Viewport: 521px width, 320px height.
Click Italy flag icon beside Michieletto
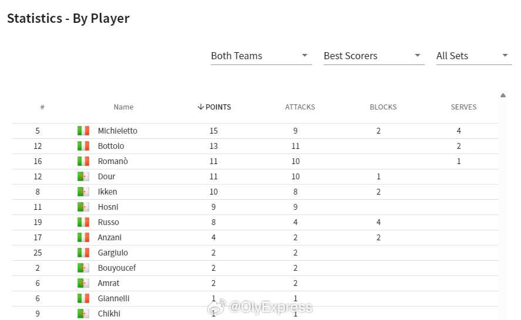[83, 131]
